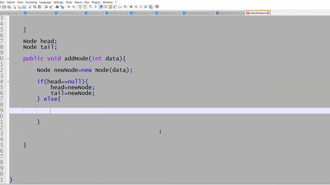The width and height of the screenshot is (330, 185).
Task: Show the Document Map panel icon
Action: coord(110,7)
